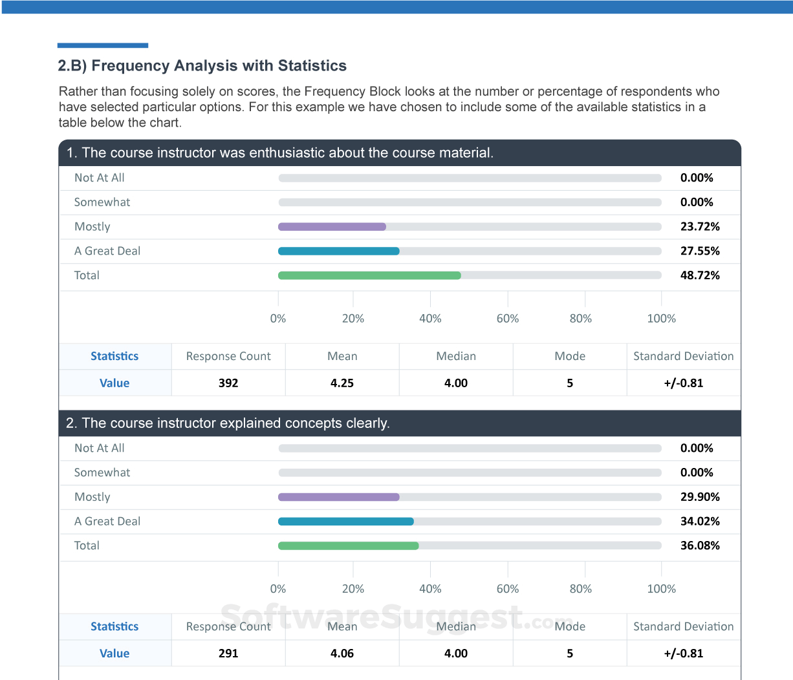This screenshot has height=680, width=793.
Task: Click the Mean value 4.06 in the second table
Action: 342,653
